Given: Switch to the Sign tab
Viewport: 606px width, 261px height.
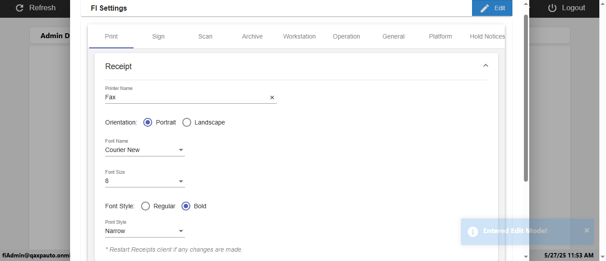Looking at the screenshot, I should point(158,36).
